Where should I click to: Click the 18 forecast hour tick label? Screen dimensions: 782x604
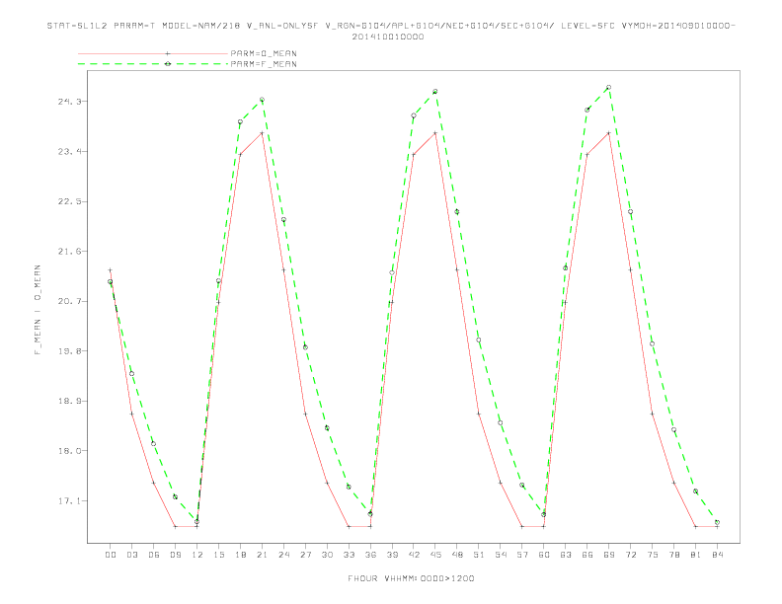240,555
